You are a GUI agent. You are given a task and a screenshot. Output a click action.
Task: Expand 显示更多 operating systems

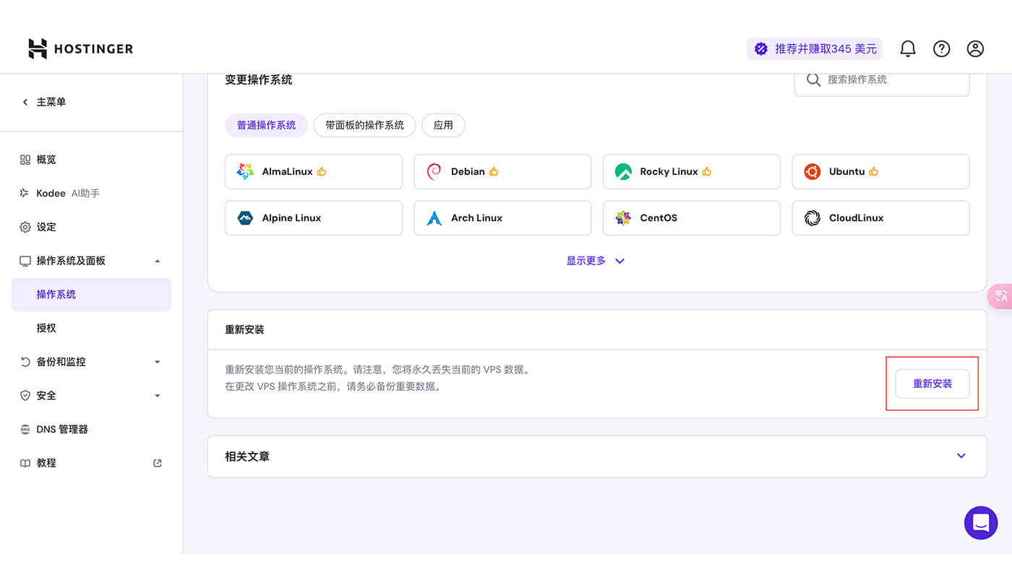click(596, 261)
